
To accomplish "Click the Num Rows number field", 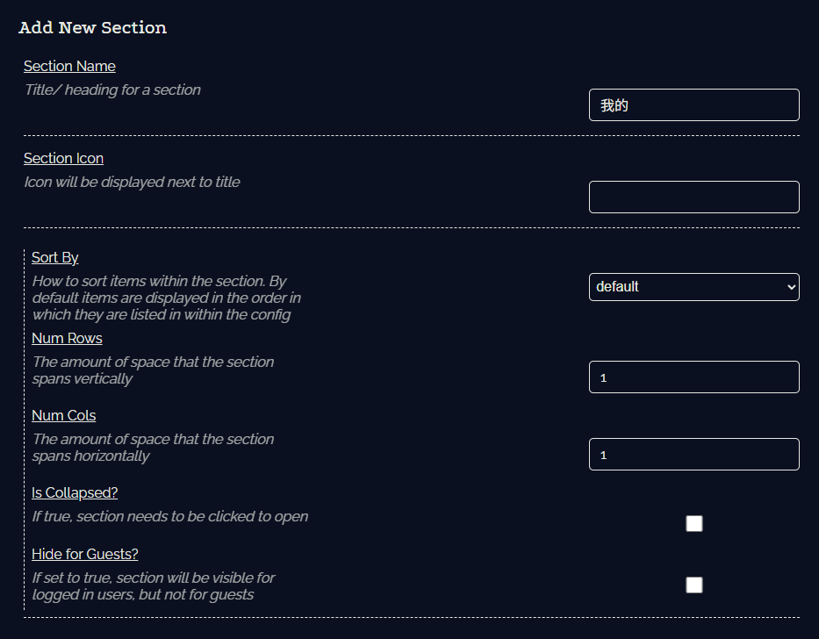I will 693,377.
